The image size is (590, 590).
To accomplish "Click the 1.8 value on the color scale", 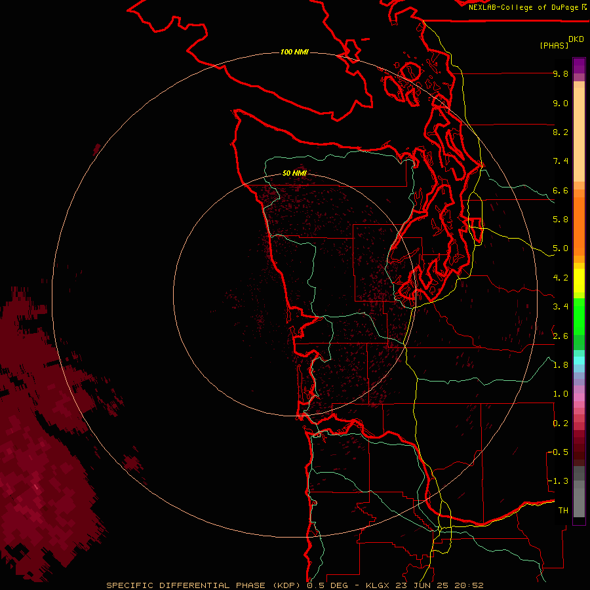I will tap(560, 365).
